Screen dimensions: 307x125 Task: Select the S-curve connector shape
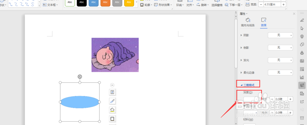pos(33,5)
